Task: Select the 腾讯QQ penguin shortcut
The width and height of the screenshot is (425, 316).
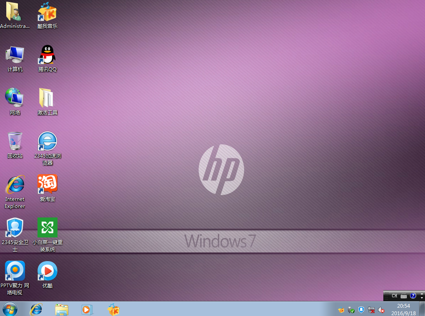Action: 47,59
